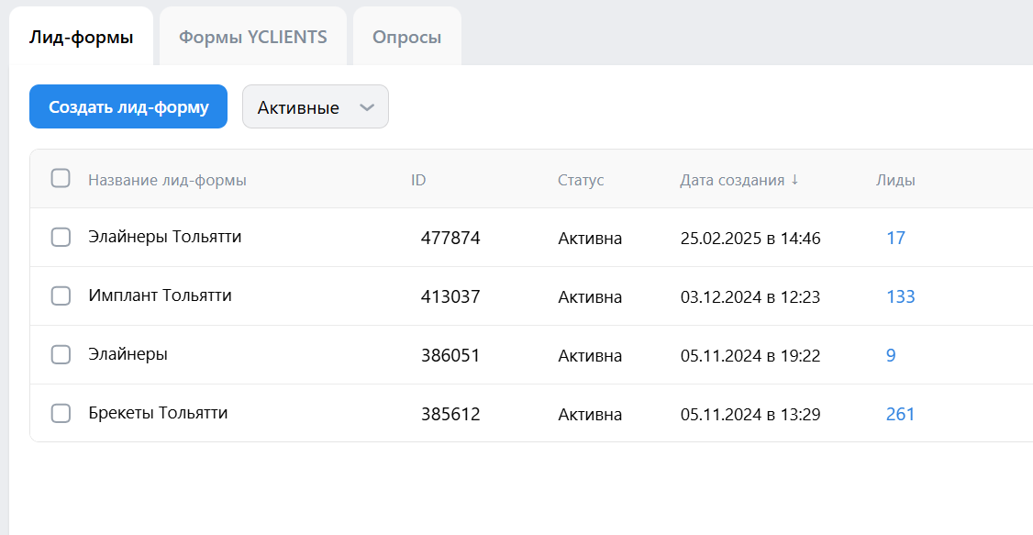The height and width of the screenshot is (535, 1033).
Task: Select the Имплант Тольятти row checkbox
Action: [61, 296]
